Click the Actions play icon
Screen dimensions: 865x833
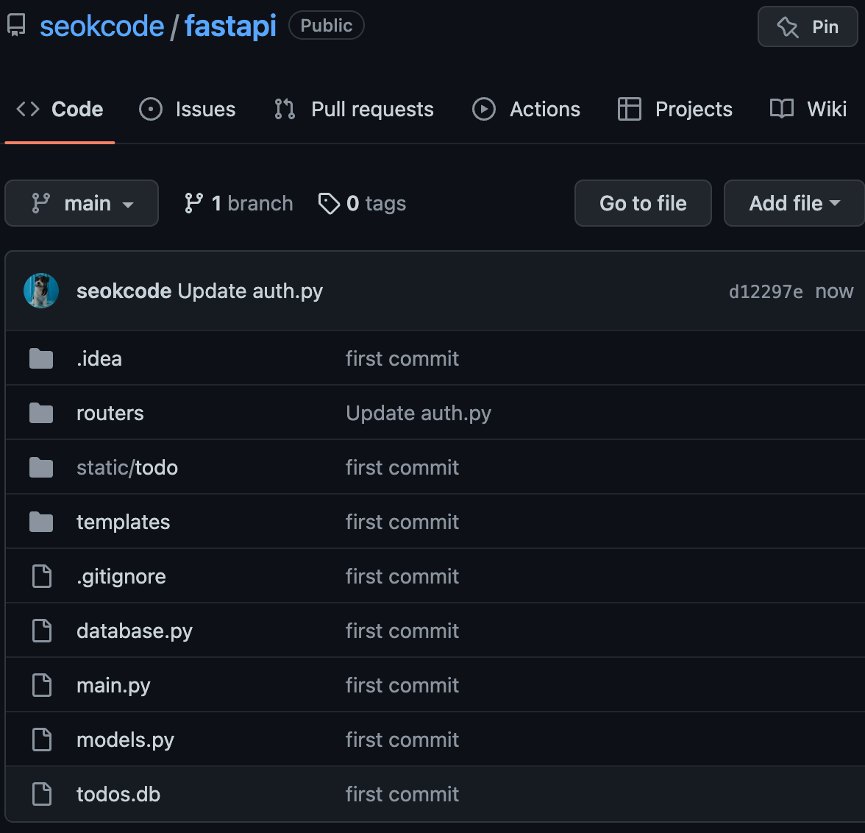tap(484, 109)
